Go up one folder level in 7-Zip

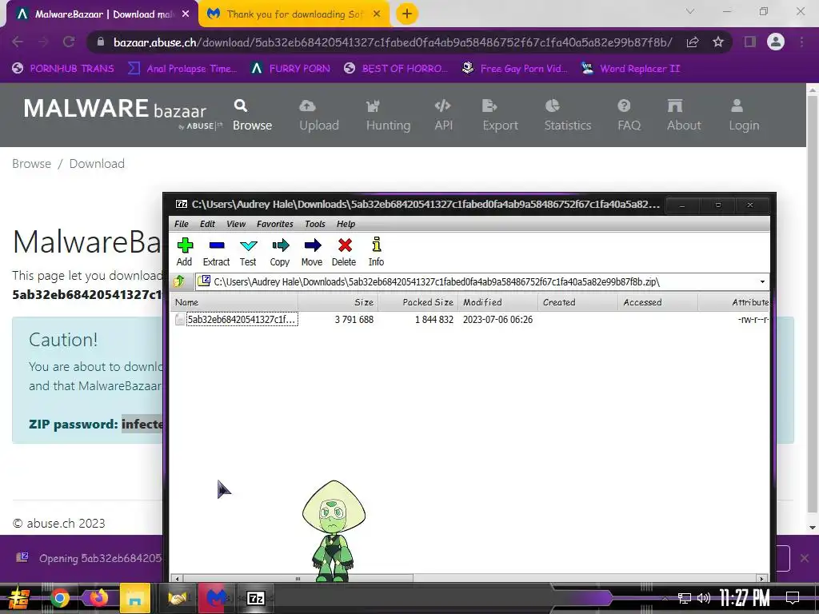(179, 281)
